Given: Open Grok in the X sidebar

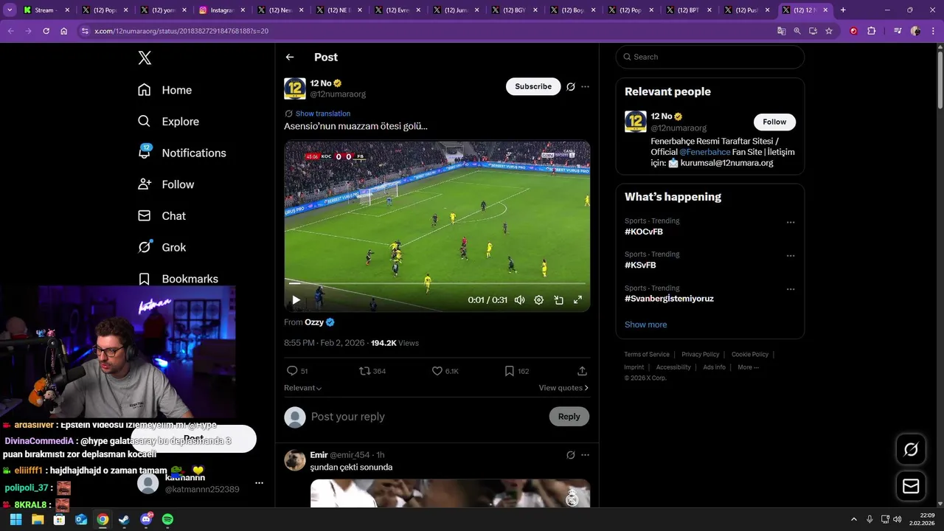Looking at the screenshot, I should 162,247.
